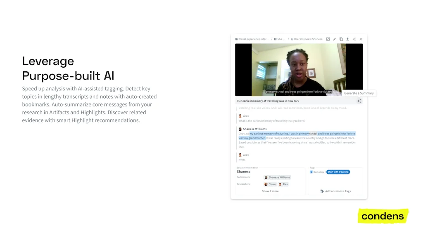
Task: Click the copy highlight icon
Action: tap(341, 39)
